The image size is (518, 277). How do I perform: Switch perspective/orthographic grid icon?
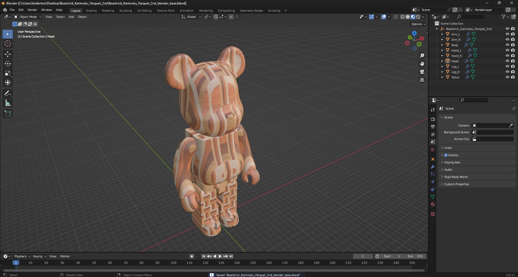coord(422,80)
